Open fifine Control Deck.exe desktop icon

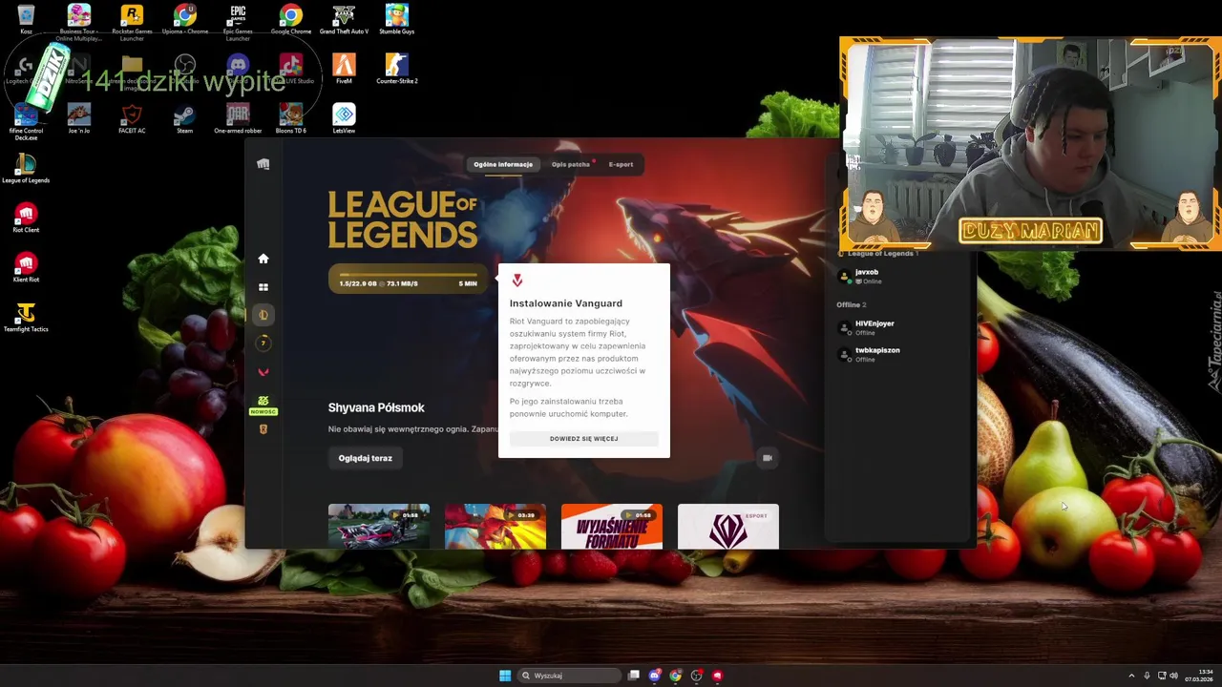(x=26, y=122)
